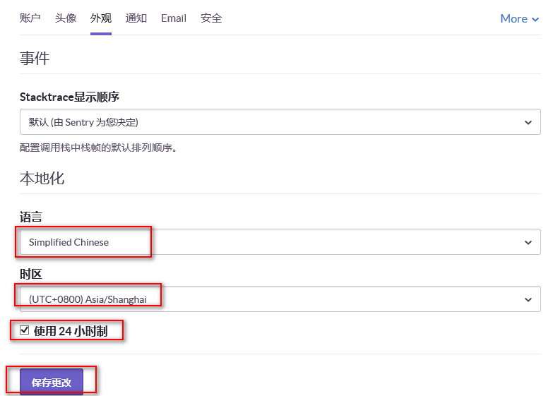Click the 语言 field label
The height and width of the screenshot is (396, 553).
[31, 217]
